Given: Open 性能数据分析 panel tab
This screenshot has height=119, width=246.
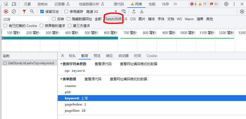Looking at the screenshot, I should point(92,4).
